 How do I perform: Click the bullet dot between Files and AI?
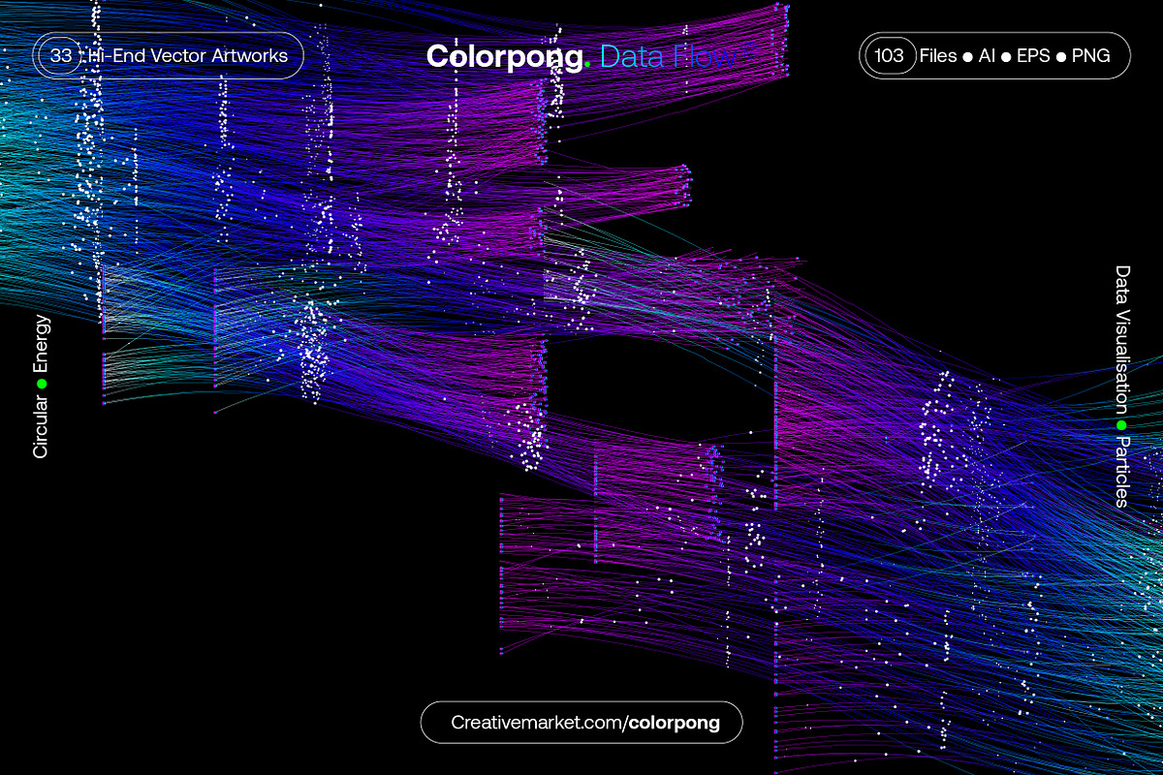tap(965, 56)
